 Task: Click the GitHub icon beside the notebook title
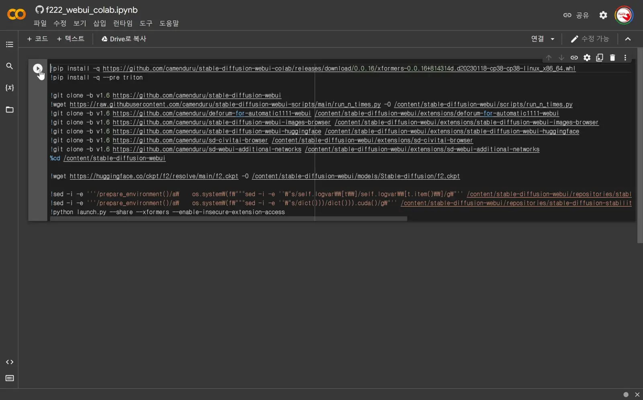tap(39, 10)
